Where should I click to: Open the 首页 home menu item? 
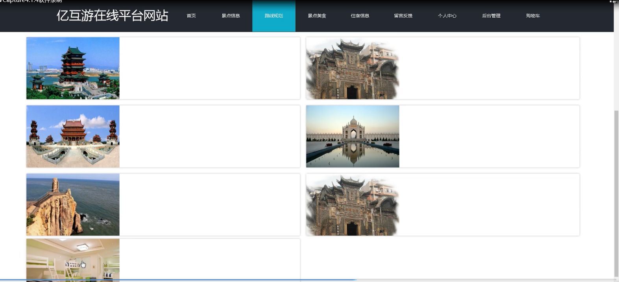pyautogui.click(x=191, y=16)
